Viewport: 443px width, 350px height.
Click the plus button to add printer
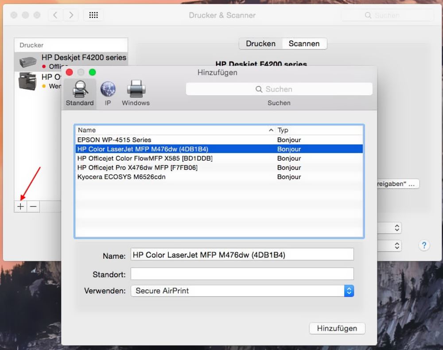click(x=21, y=207)
